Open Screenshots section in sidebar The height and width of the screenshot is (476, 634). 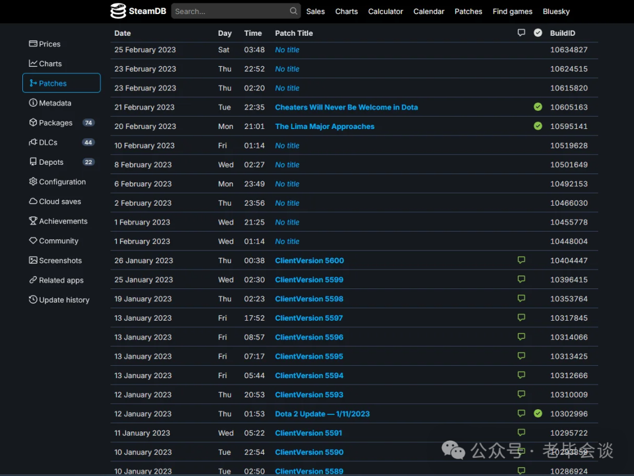point(55,260)
